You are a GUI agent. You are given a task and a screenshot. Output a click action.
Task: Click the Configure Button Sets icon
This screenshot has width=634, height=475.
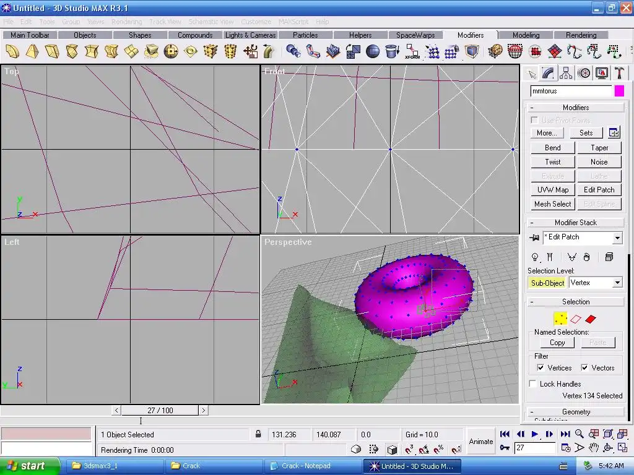pyautogui.click(x=614, y=132)
